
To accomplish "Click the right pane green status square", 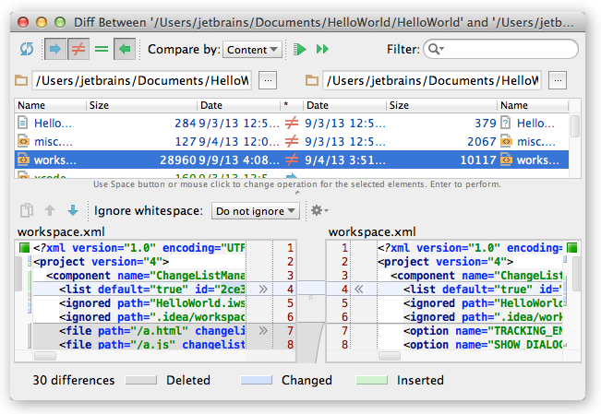I will (571, 248).
